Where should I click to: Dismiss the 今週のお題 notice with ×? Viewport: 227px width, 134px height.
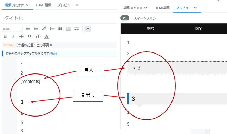click(x=51, y=45)
